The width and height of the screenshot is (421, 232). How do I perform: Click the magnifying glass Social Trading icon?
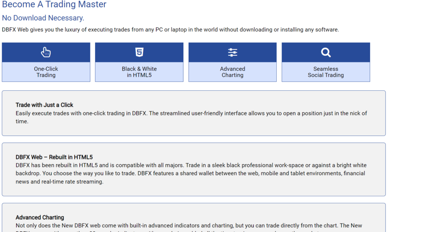coord(326,52)
